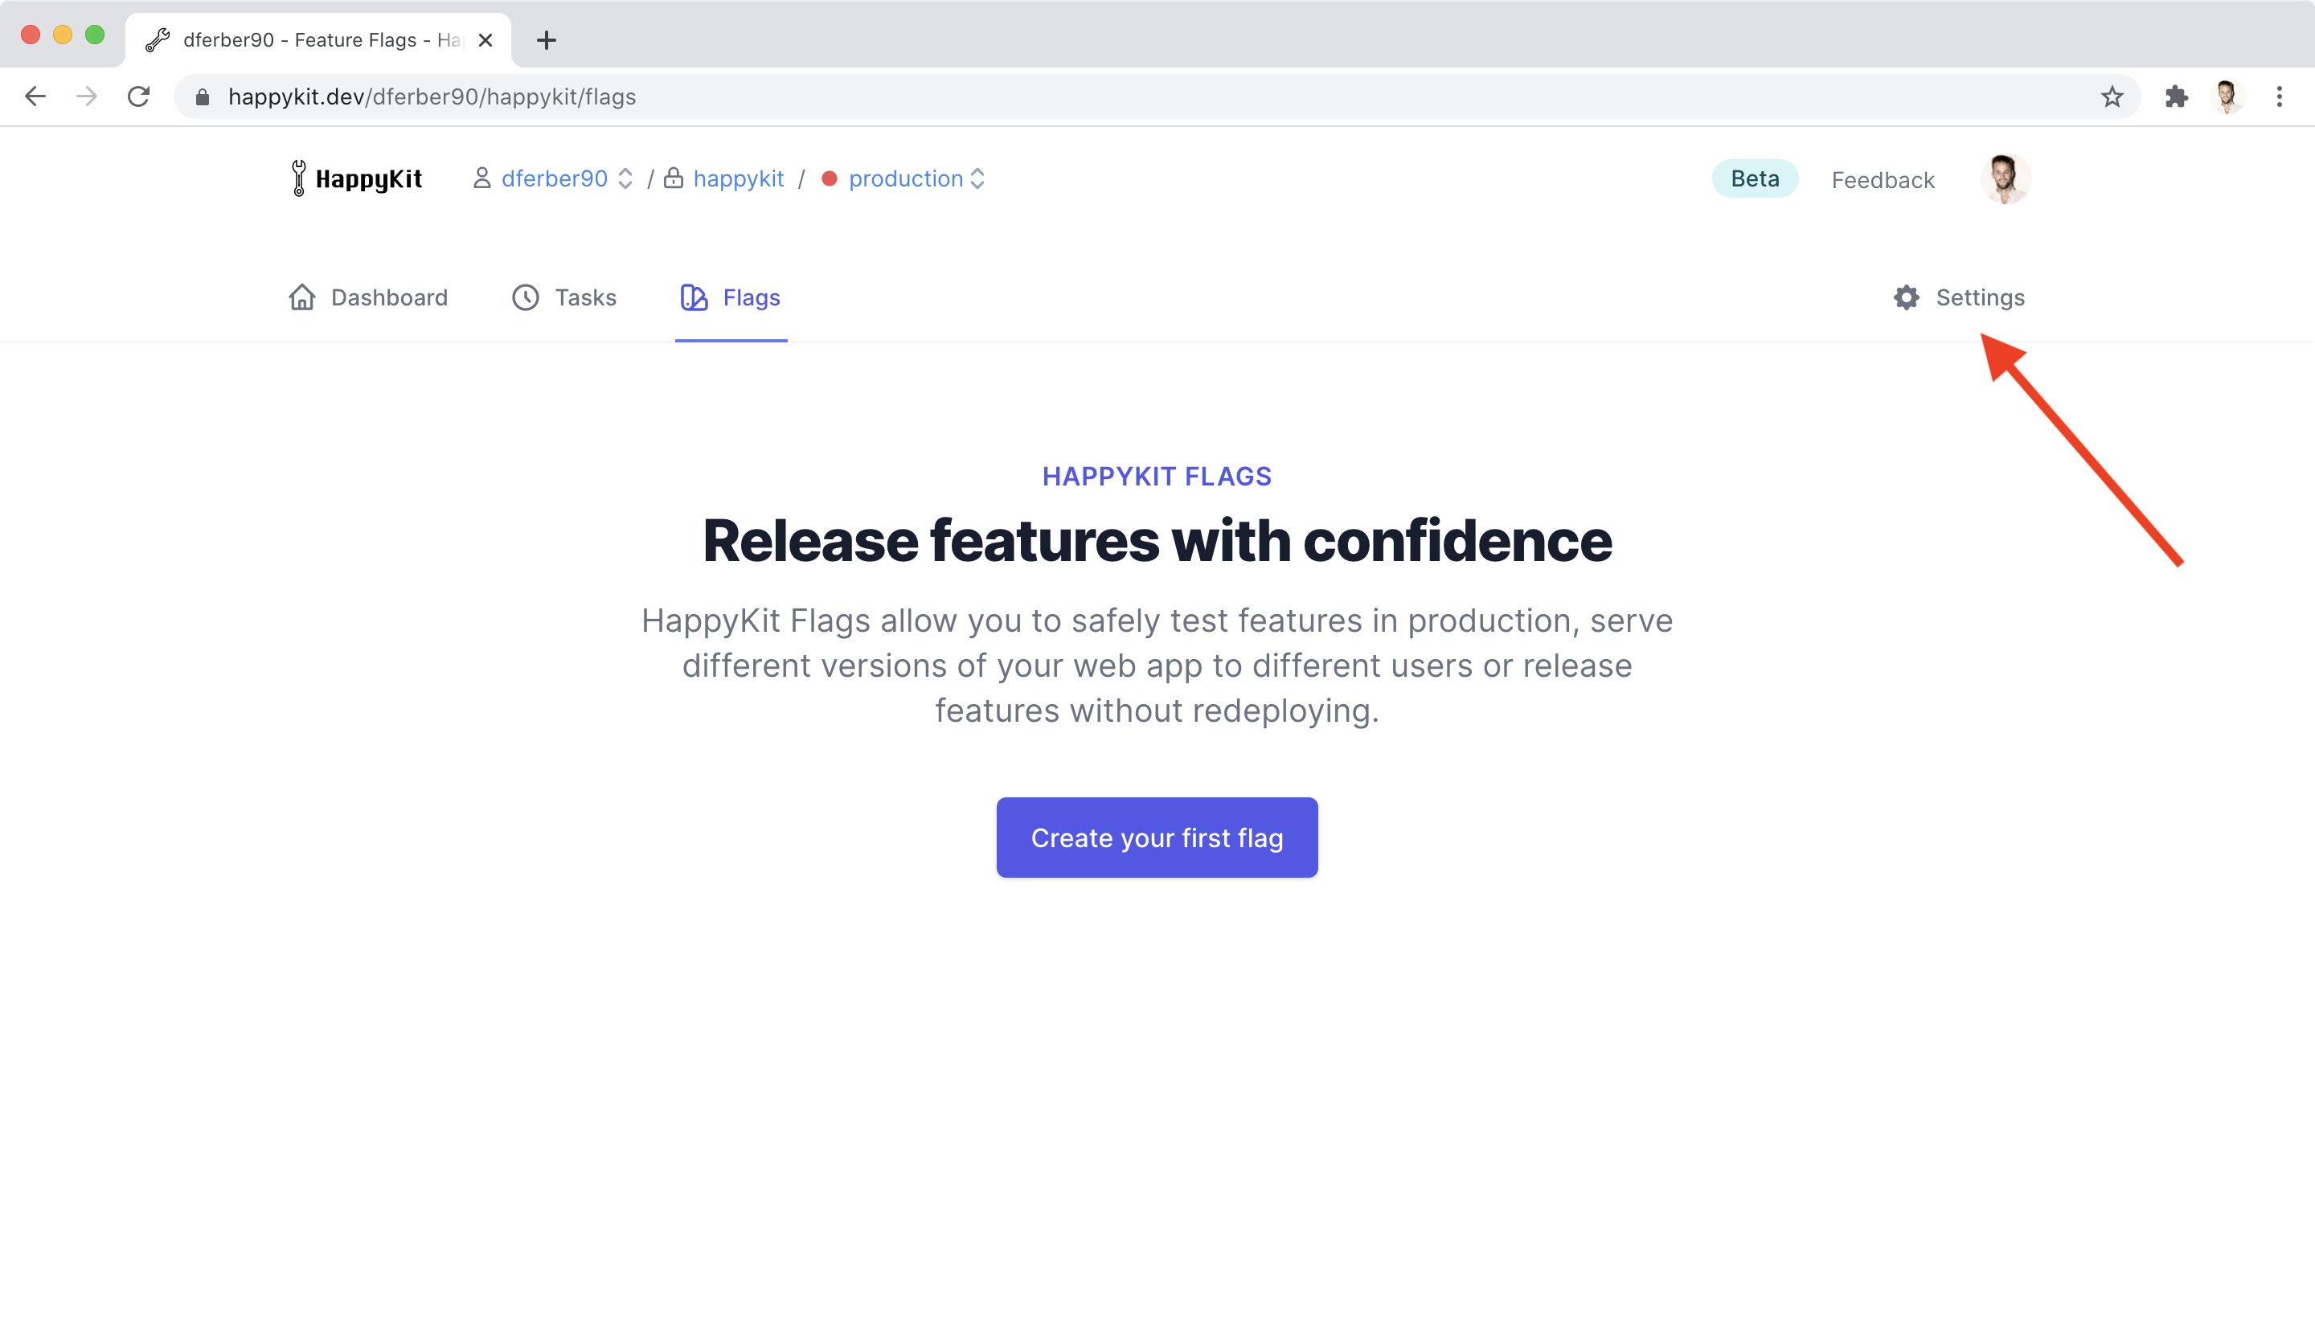Click the person icon beside dferber90
The width and height of the screenshot is (2315, 1323).
(x=481, y=178)
